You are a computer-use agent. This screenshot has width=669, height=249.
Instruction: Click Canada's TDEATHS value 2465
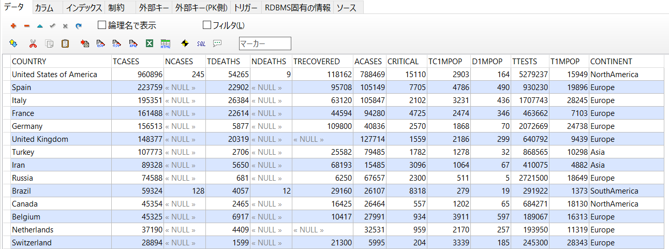tap(228, 203)
